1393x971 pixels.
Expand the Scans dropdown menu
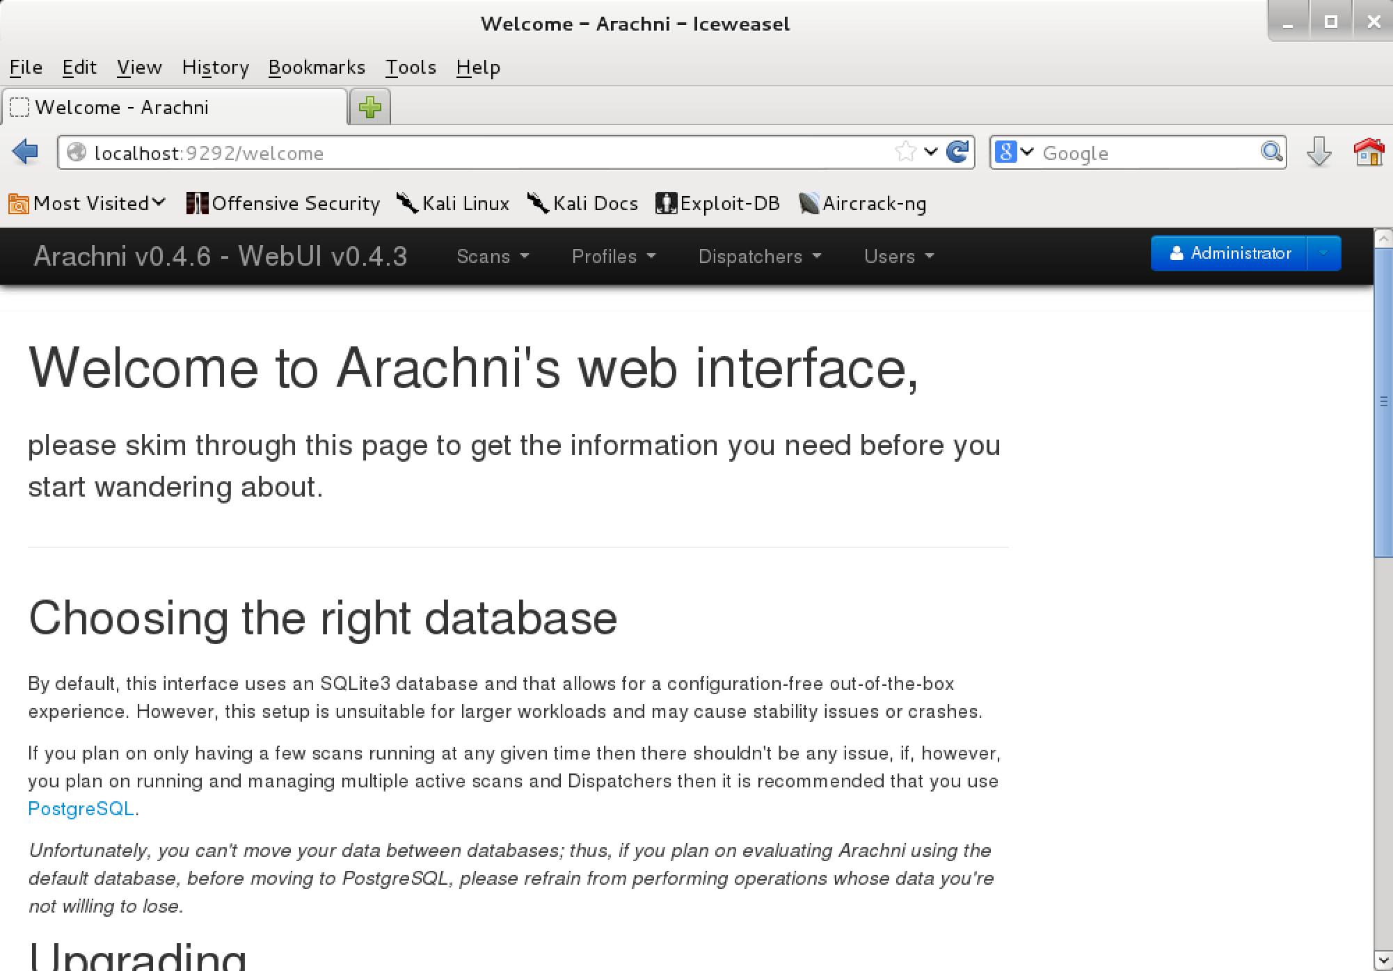click(x=493, y=257)
